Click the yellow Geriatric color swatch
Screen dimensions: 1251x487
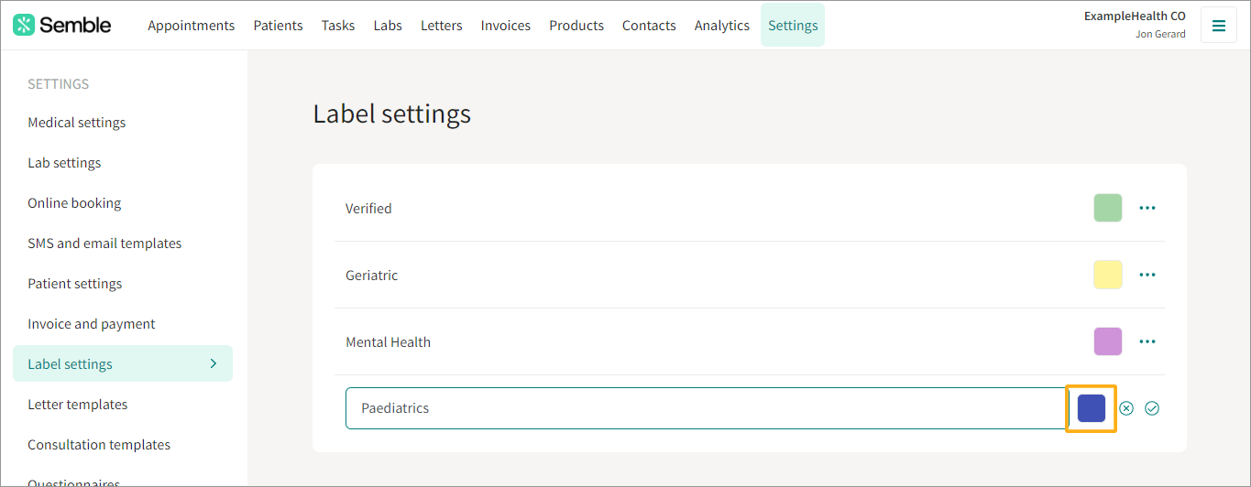(1107, 275)
